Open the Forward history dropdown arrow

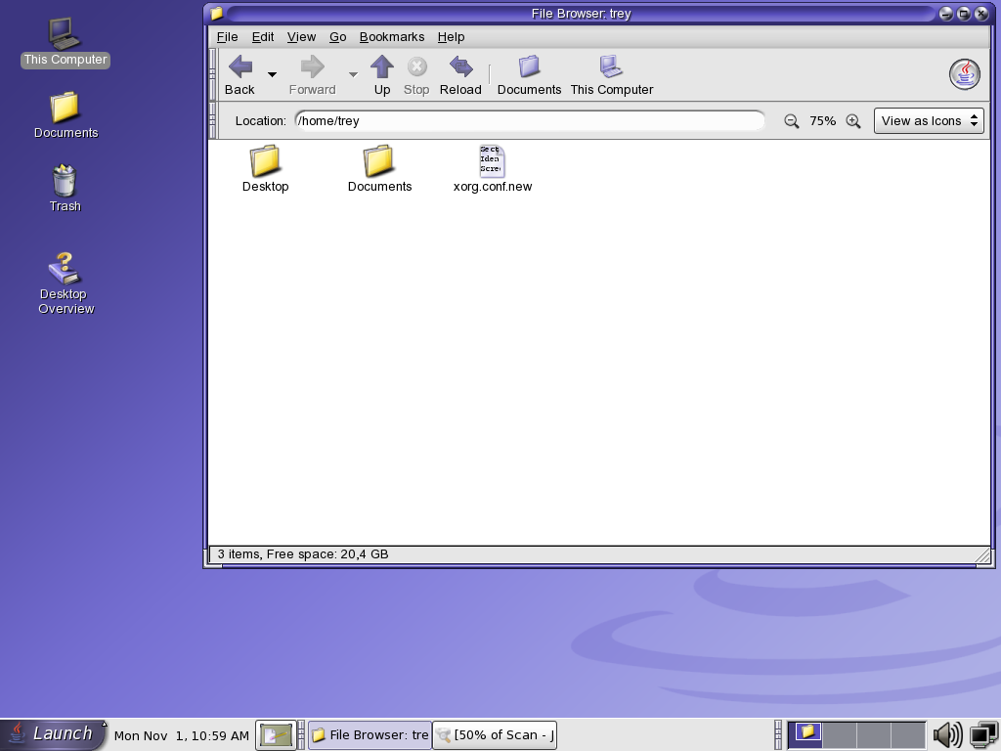(x=353, y=75)
